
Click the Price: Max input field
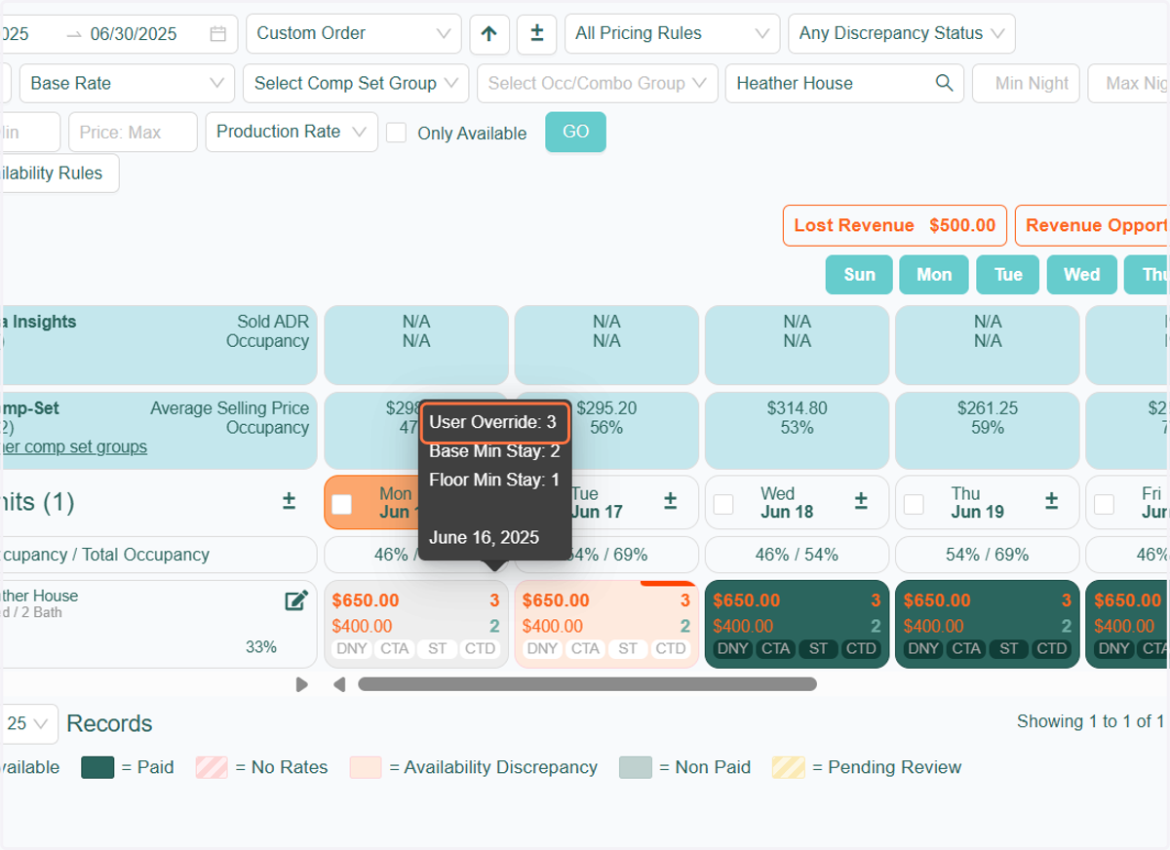[133, 132]
